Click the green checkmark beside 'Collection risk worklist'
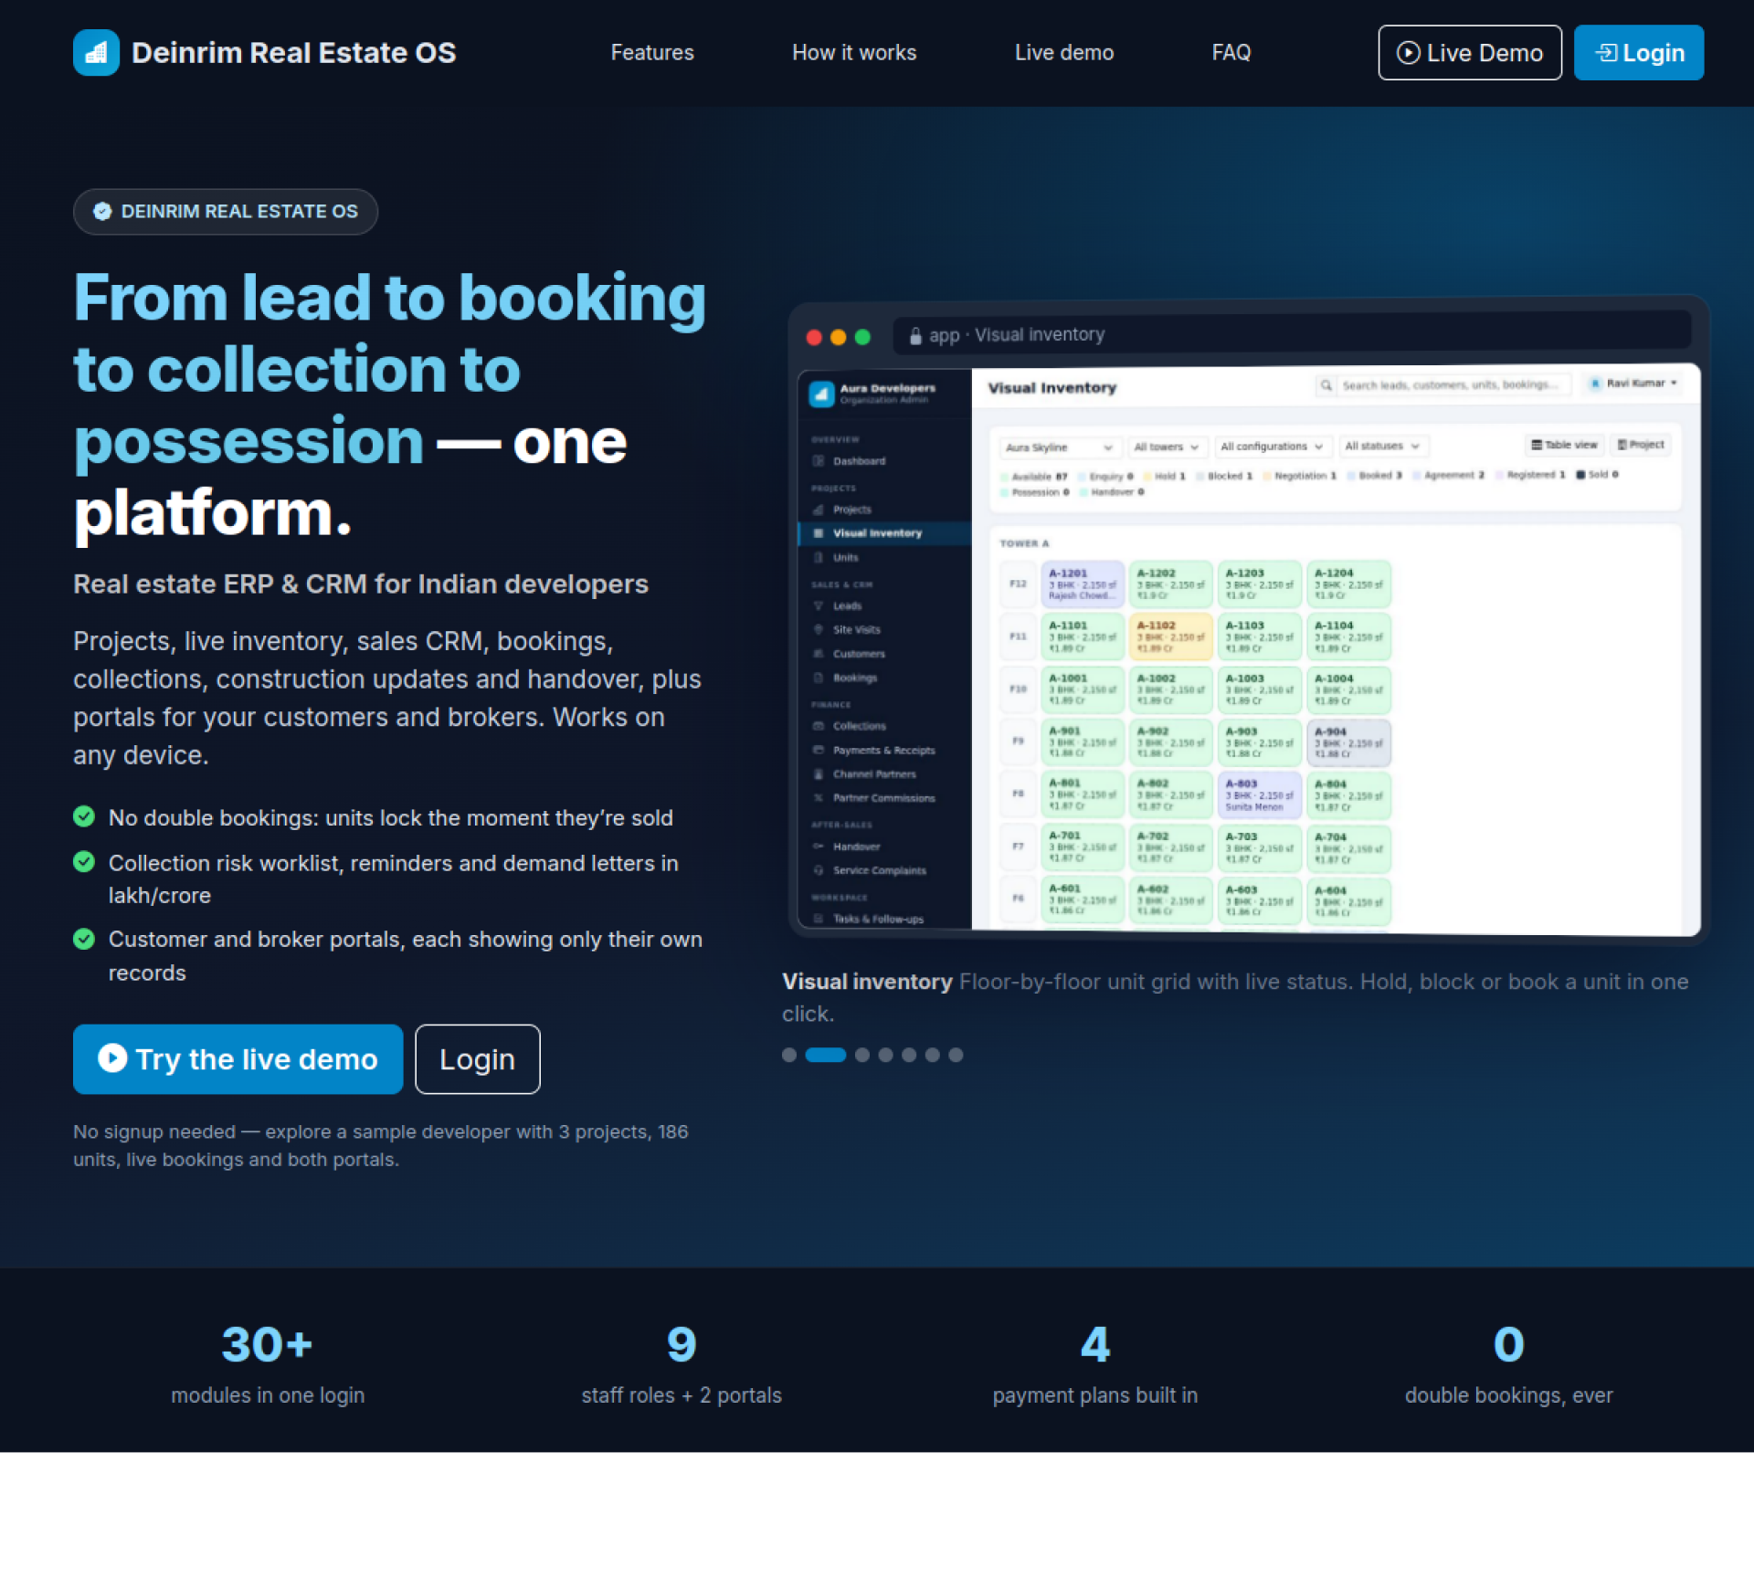 [84, 862]
